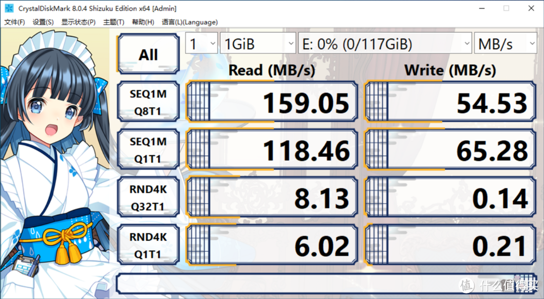Start the RND4K Q1T1 test

(149, 245)
